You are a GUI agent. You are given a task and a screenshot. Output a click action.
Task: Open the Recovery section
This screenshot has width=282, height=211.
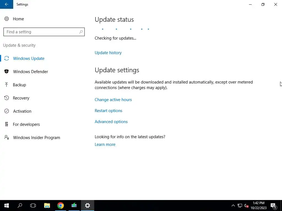pyautogui.click(x=21, y=98)
